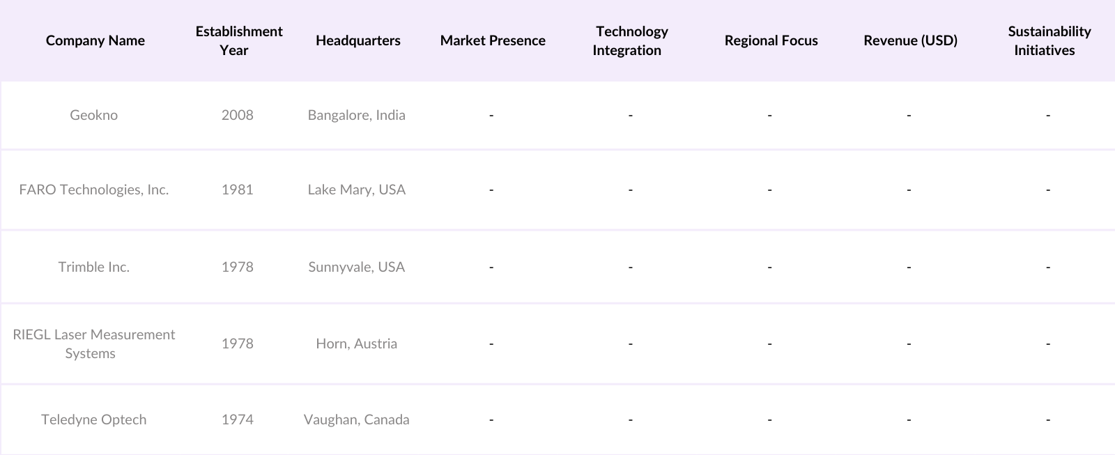Screen dimensions: 1115x455
Task: Click the Technology Integration column header
Action: 631,40
